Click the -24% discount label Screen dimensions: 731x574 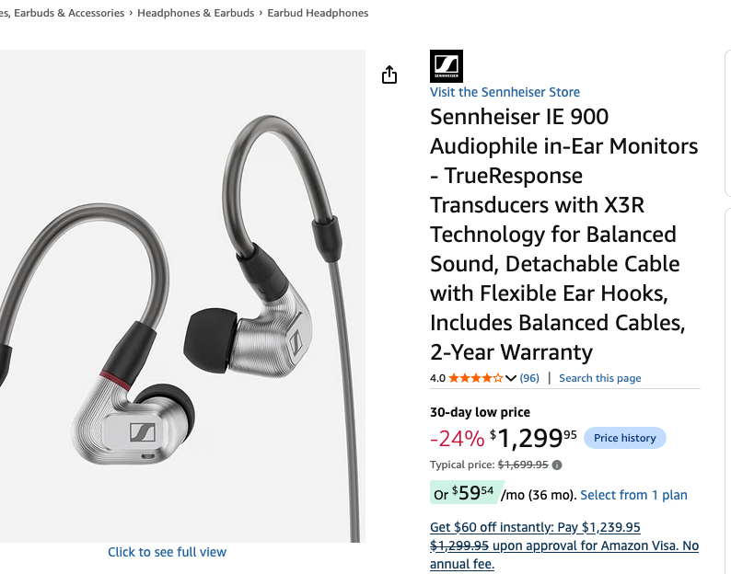coord(457,439)
